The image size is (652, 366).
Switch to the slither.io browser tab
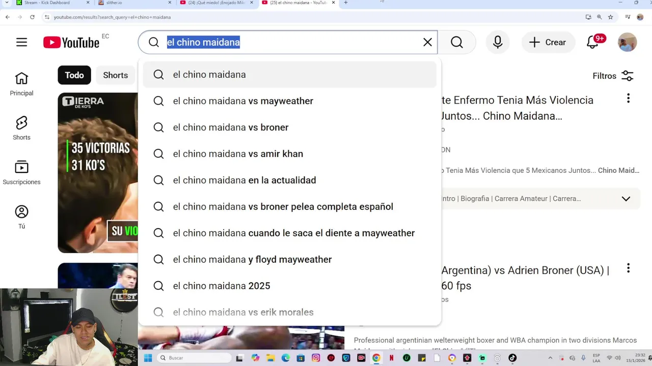pos(134,3)
